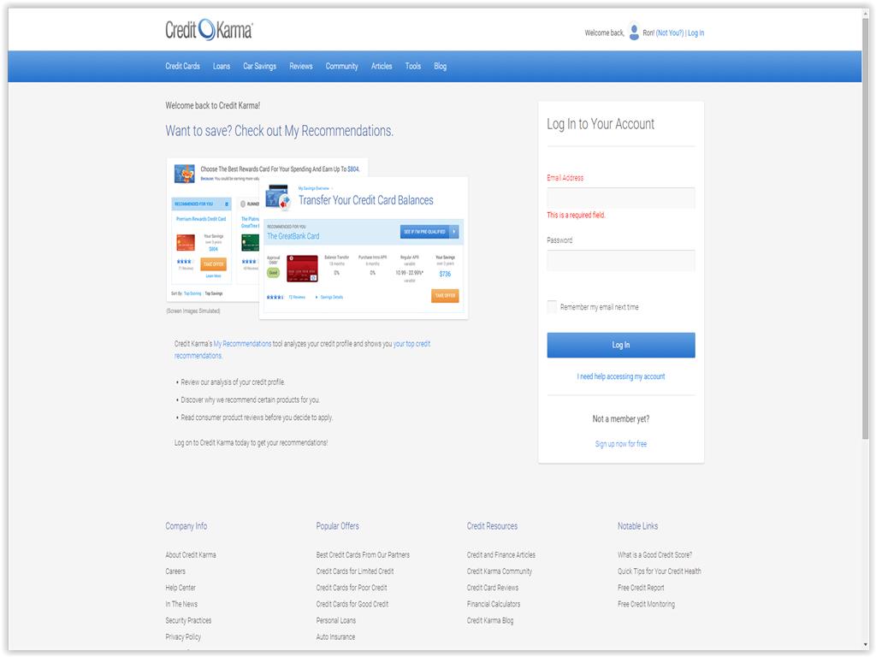Click the Not You? link

[670, 33]
